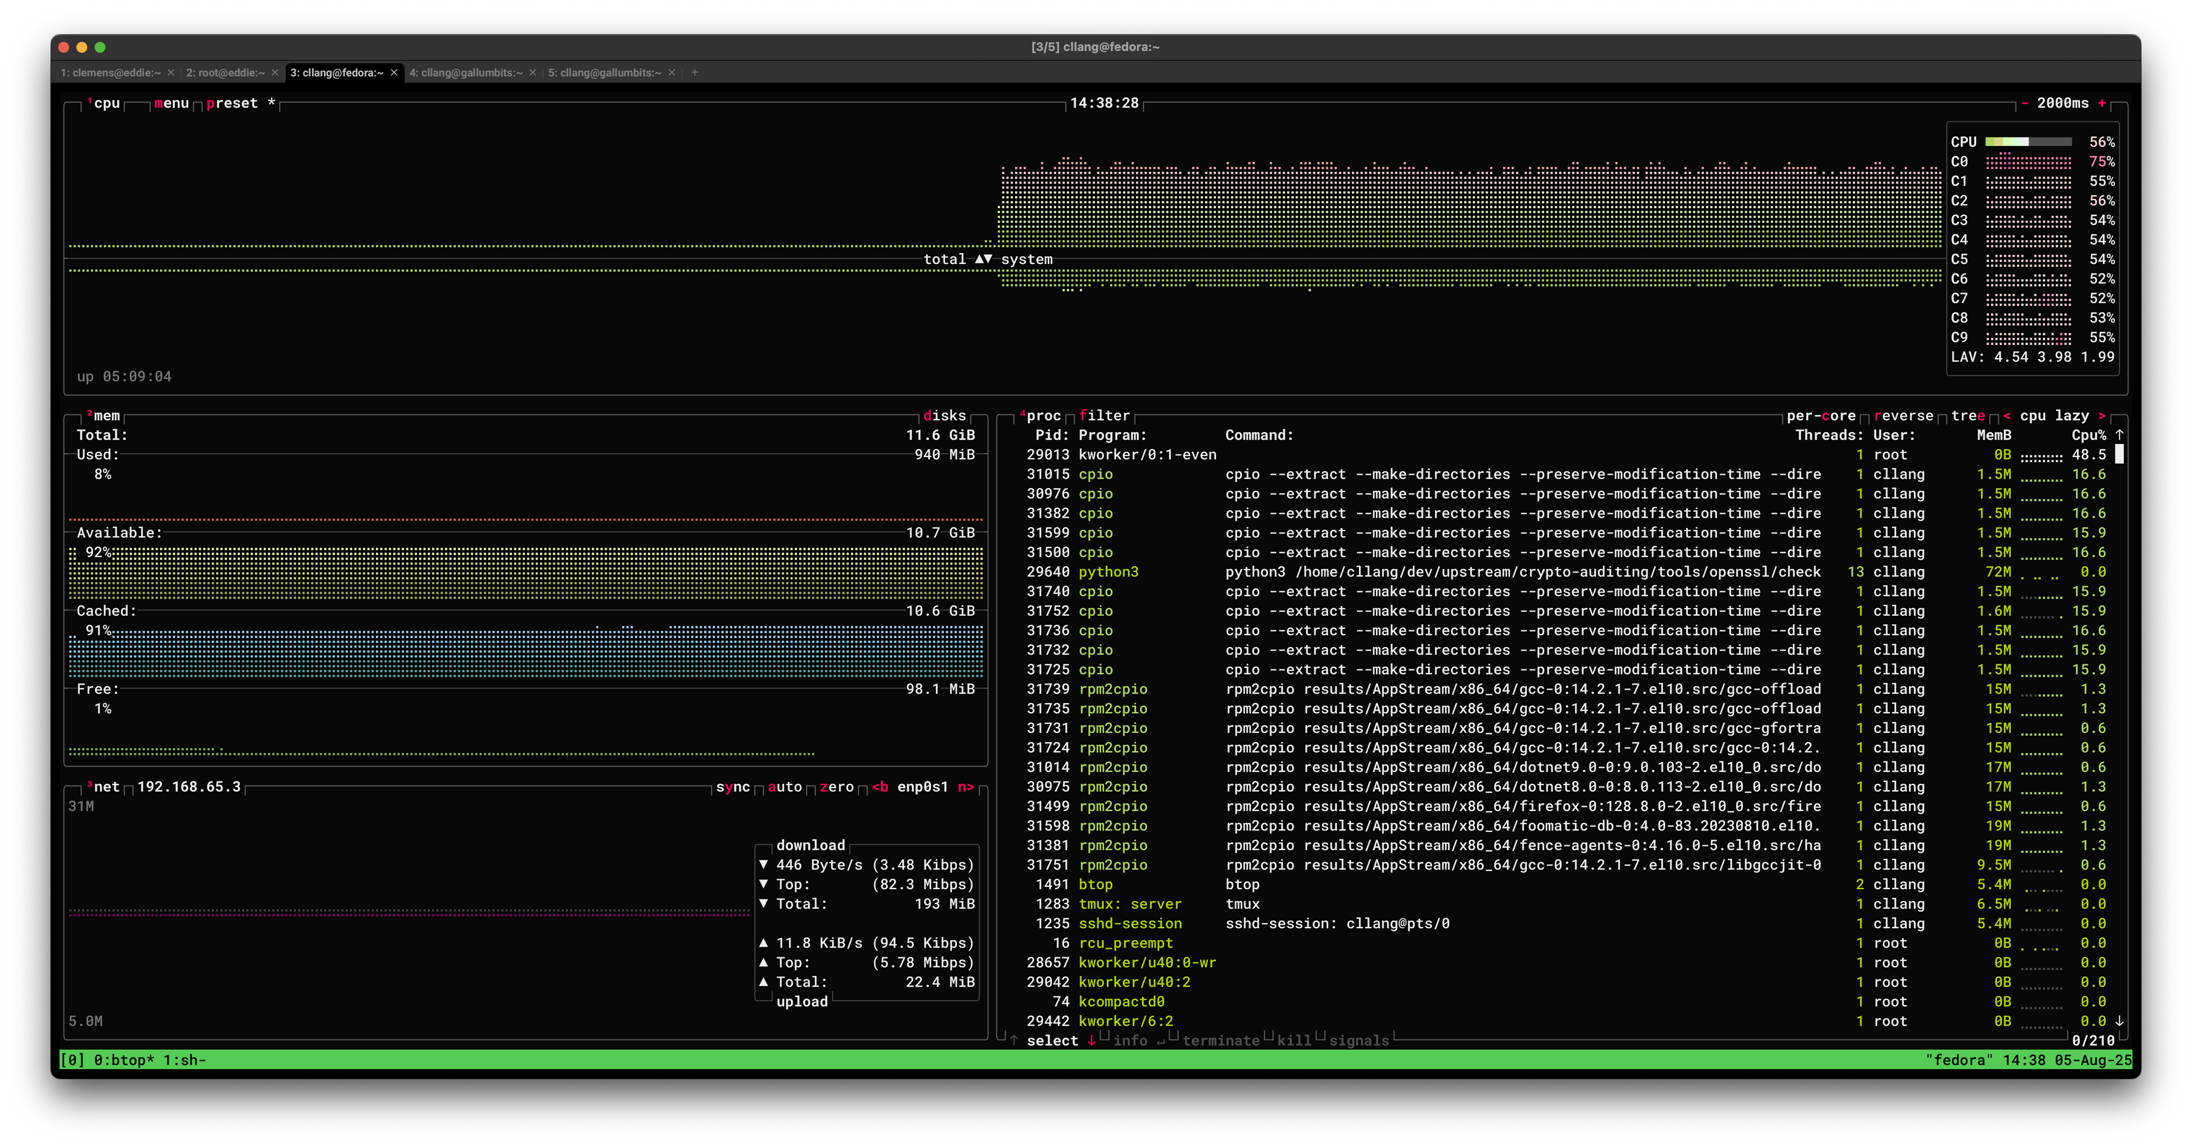Screen dimensions: 2192x1146
Task: Click the net IP address 192.168.65.3
Action: 189,787
